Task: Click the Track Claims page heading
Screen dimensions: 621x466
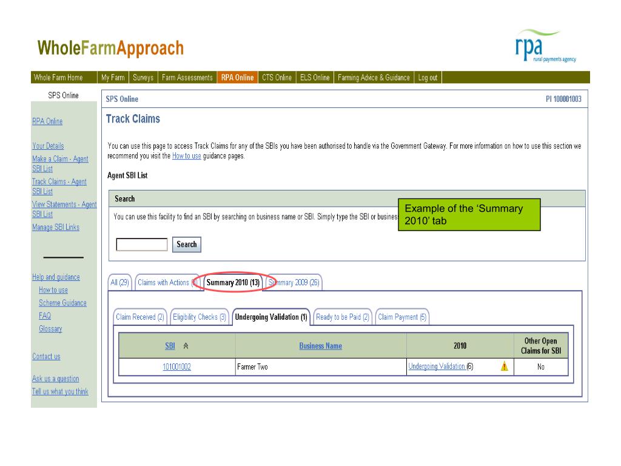Action: click(x=133, y=119)
